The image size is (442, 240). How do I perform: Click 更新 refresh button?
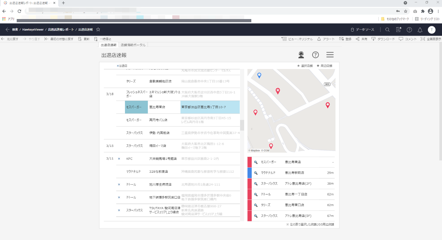pyautogui.click(x=84, y=39)
